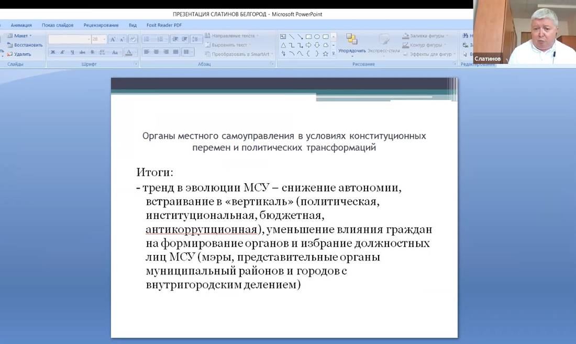Expand the shapes gallery more arrow
Screen dimensions: 576x344
pyautogui.click(x=334, y=53)
